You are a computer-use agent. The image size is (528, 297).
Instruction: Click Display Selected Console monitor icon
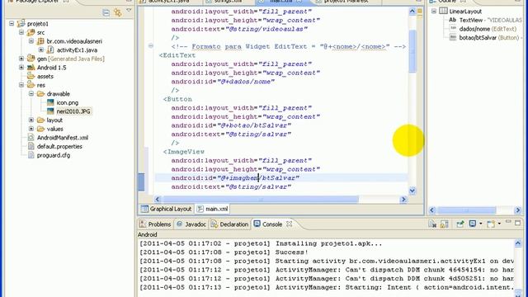pyautogui.click(x=473, y=224)
